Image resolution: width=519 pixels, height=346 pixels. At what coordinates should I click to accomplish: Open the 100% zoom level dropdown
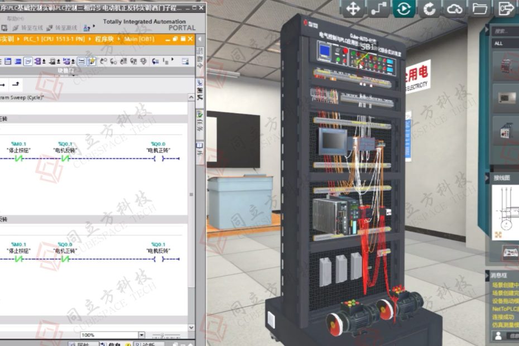pyautogui.click(x=142, y=335)
